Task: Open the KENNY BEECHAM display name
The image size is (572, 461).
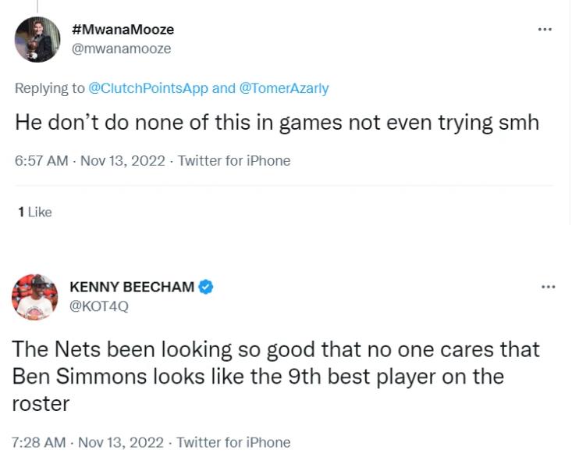Action: click(132, 287)
